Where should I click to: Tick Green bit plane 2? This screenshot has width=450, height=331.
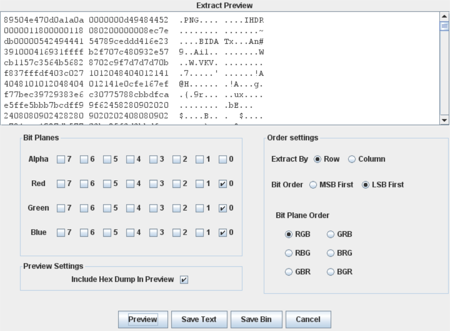point(177,208)
